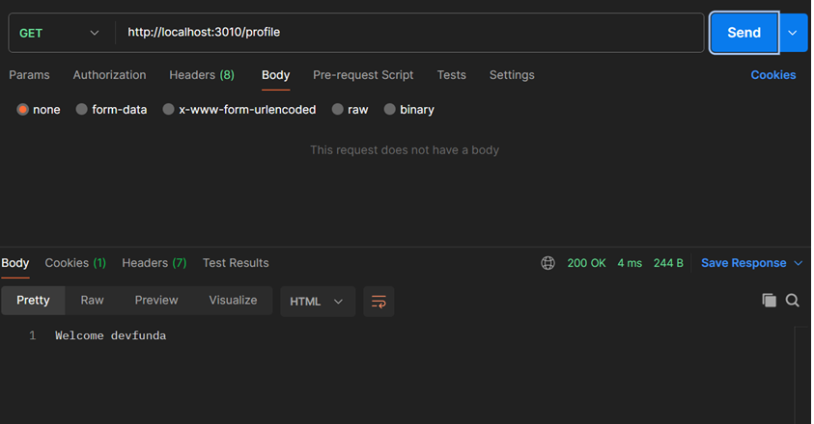814x424 pixels.
Task: Expand the Save Response chevron
Action: 799,263
